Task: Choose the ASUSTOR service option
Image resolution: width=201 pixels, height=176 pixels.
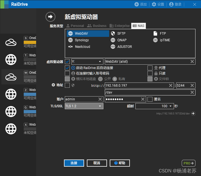Action: pos(121,47)
